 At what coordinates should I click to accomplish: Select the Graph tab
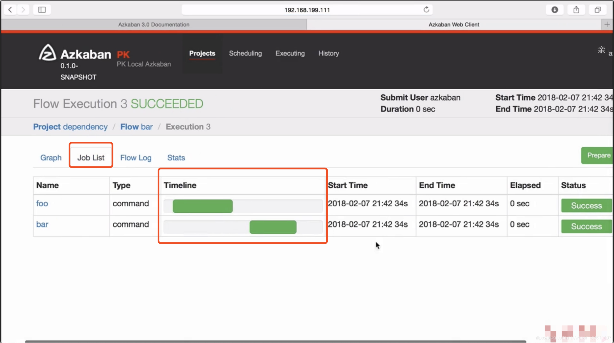51,157
